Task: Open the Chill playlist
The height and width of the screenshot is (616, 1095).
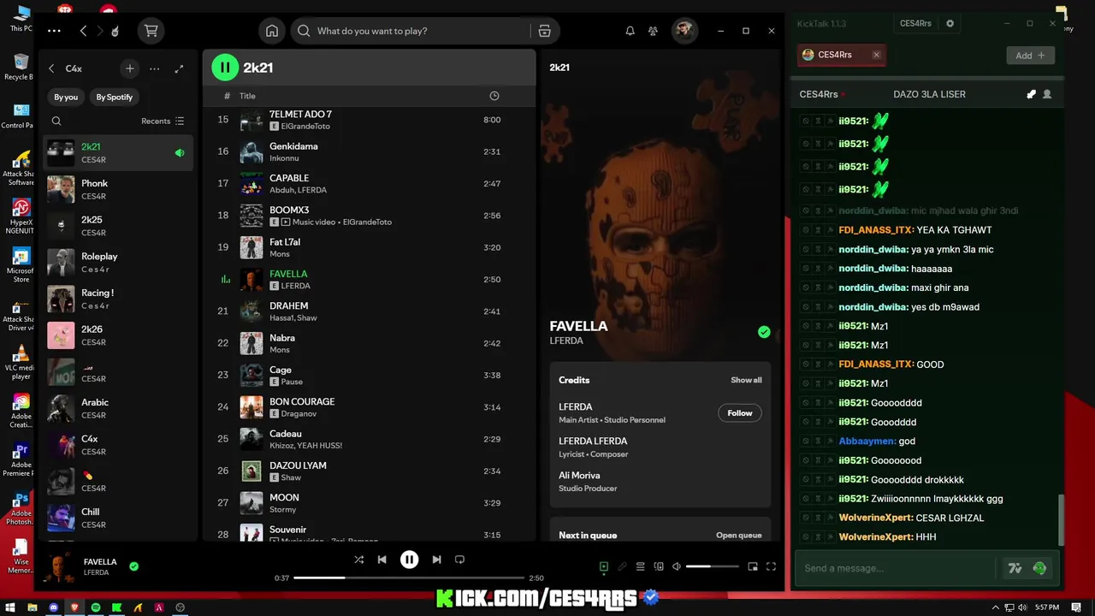Action: pyautogui.click(x=118, y=518)
